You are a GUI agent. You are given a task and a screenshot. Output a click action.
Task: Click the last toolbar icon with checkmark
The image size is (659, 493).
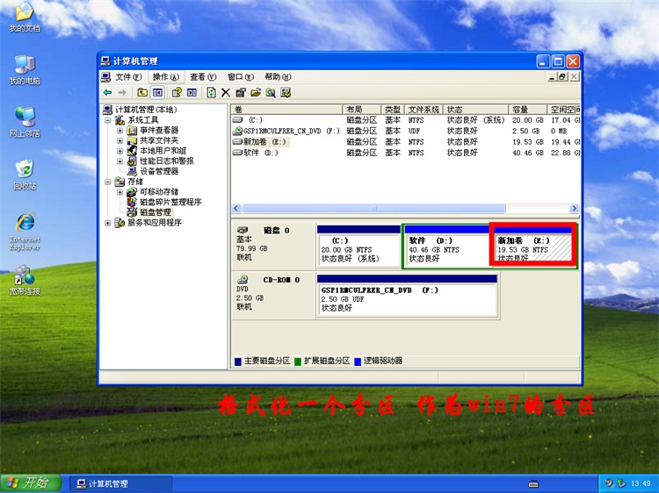point(286,92)
